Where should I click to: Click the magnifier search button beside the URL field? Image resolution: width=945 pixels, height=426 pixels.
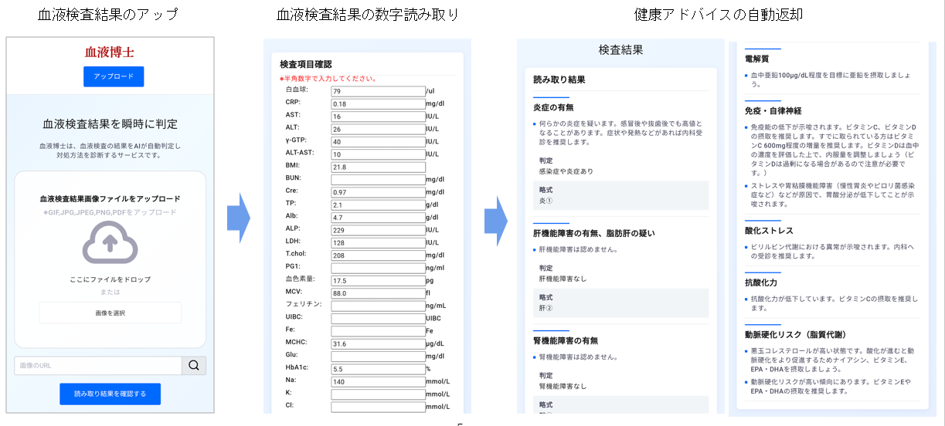[x=193, y=366]
